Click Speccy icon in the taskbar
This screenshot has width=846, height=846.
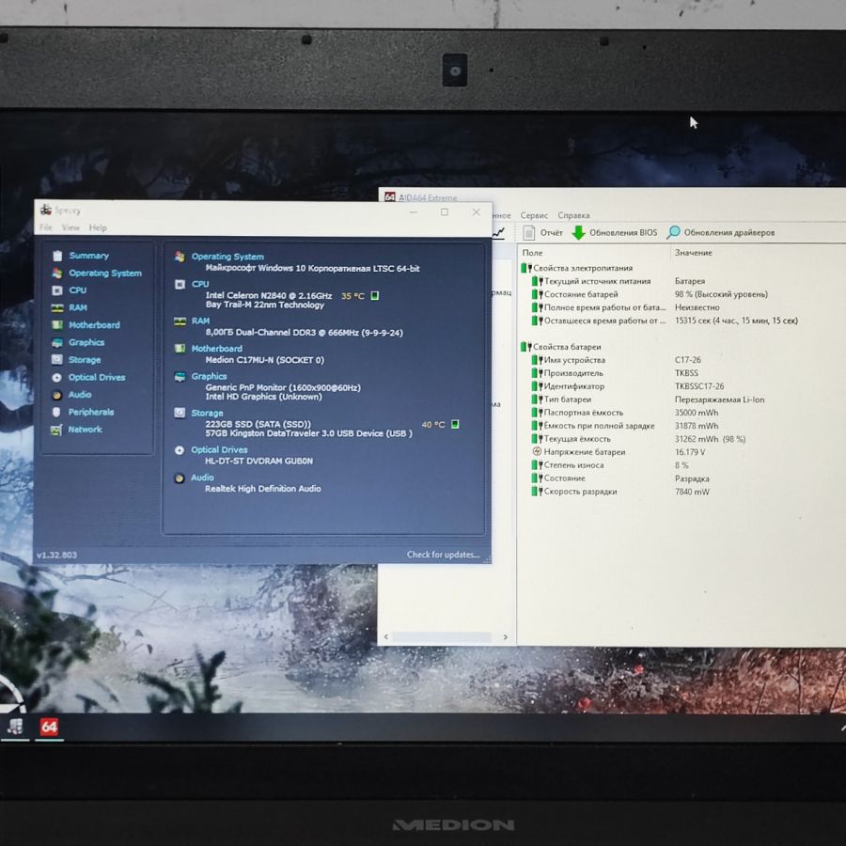pyautogui.click(x=15, y=727)
